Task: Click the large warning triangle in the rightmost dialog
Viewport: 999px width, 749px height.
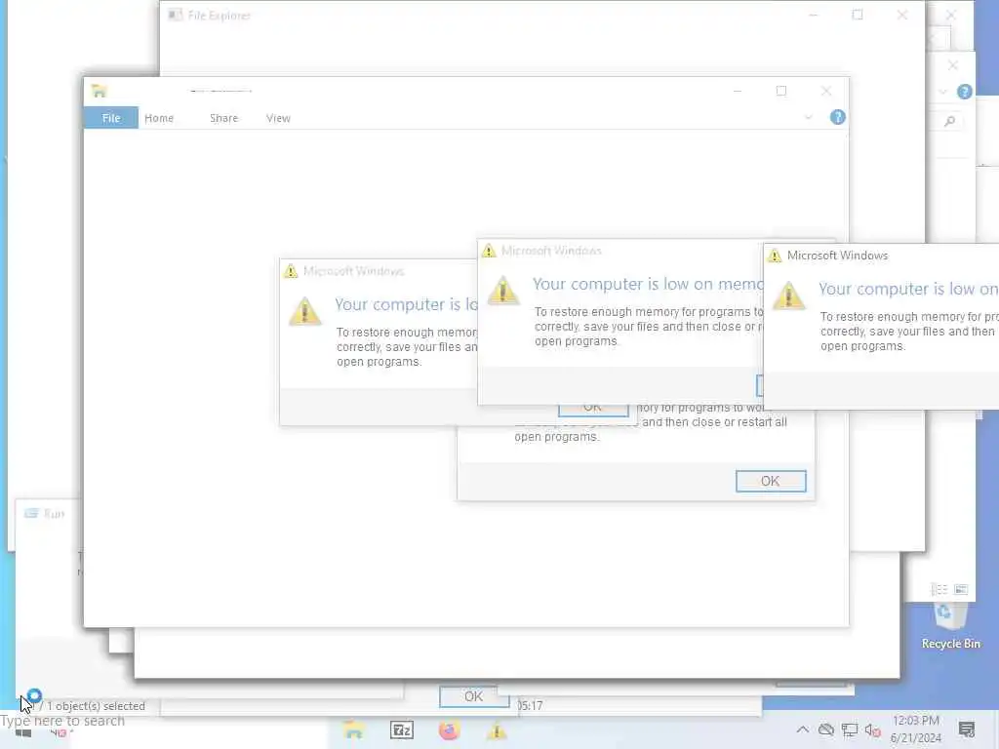Action: [x=788, y=295]
